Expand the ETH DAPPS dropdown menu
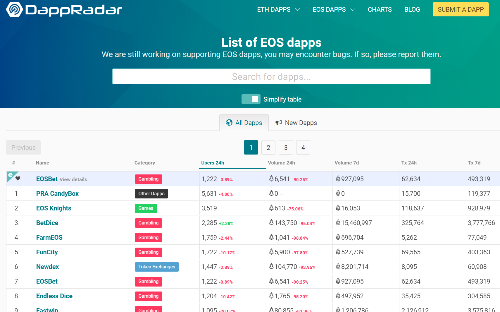This screenshot has width=500, height=312. (278, 9)
